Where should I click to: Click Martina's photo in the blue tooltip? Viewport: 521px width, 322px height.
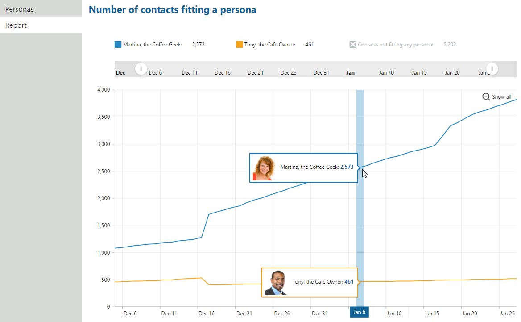point(264,168)
